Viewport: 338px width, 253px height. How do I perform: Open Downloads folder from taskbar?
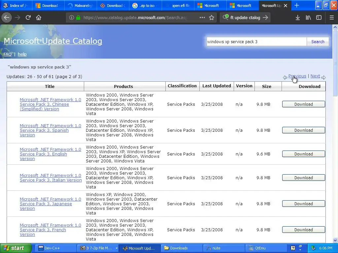click(x=182, y=248)
